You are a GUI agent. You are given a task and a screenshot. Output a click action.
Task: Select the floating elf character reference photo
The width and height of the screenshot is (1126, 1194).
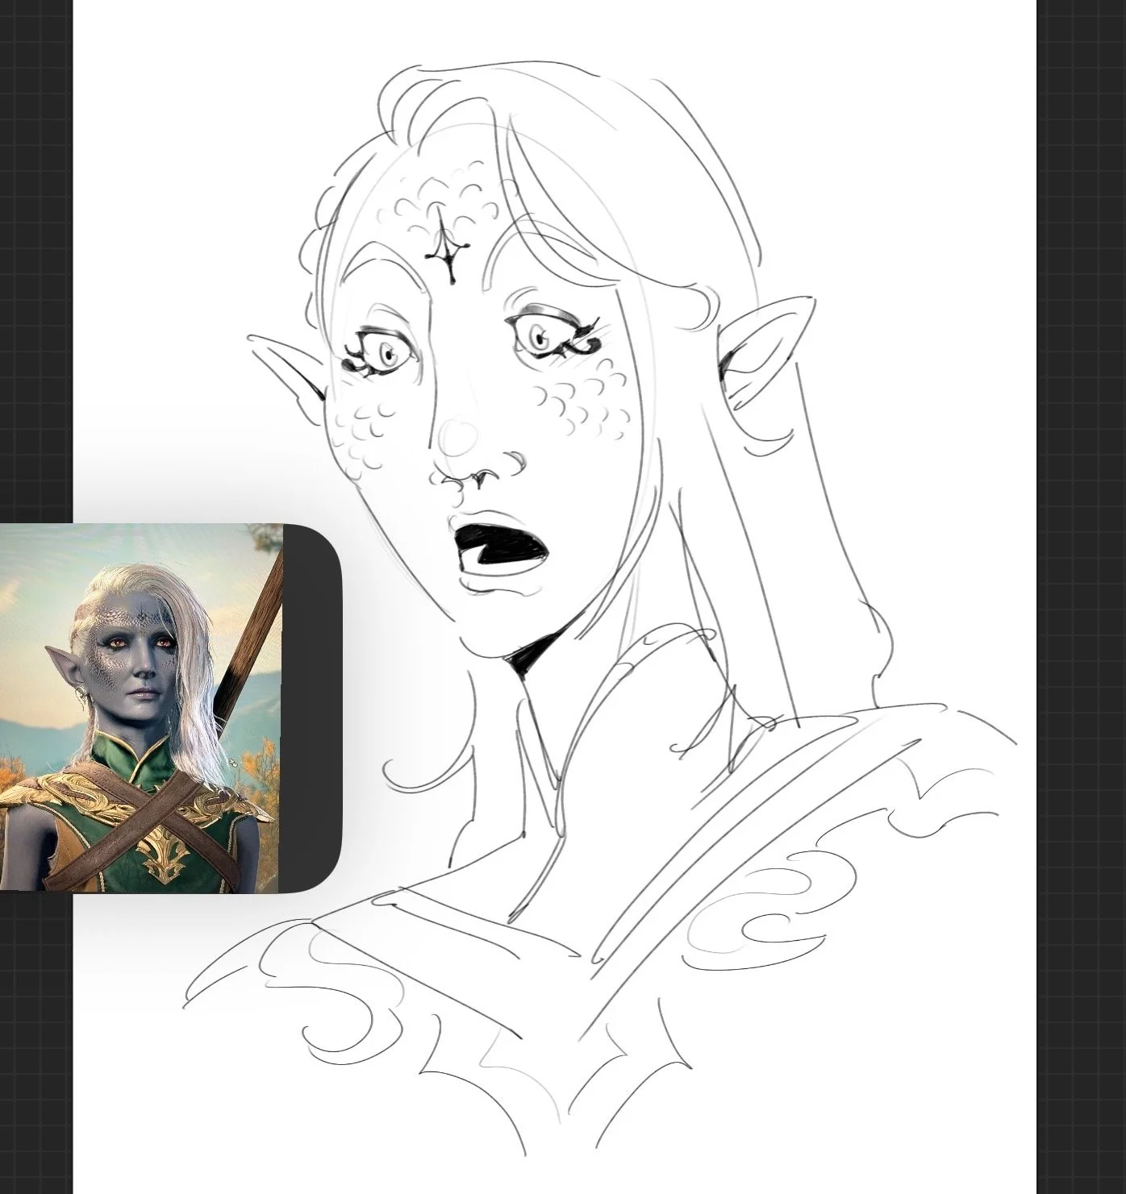click(141, 708)
